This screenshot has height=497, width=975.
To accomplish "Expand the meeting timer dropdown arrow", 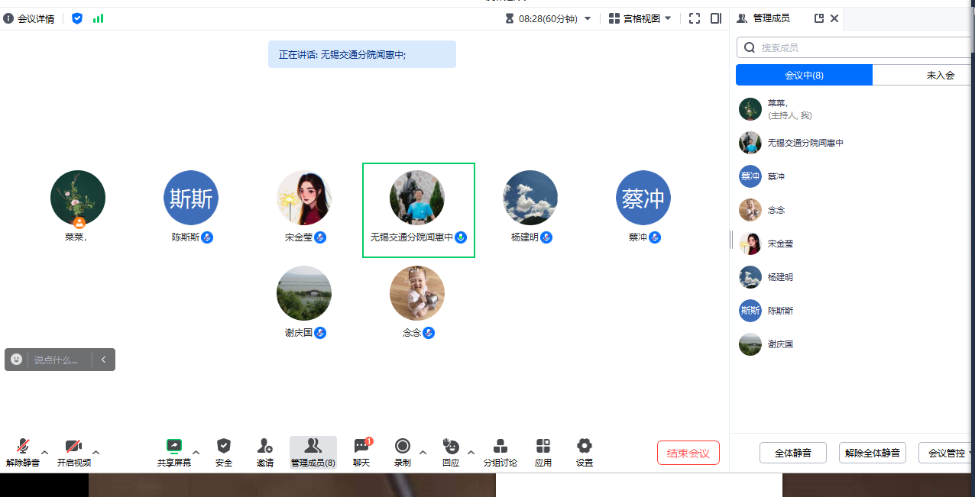I will (587, 18).
